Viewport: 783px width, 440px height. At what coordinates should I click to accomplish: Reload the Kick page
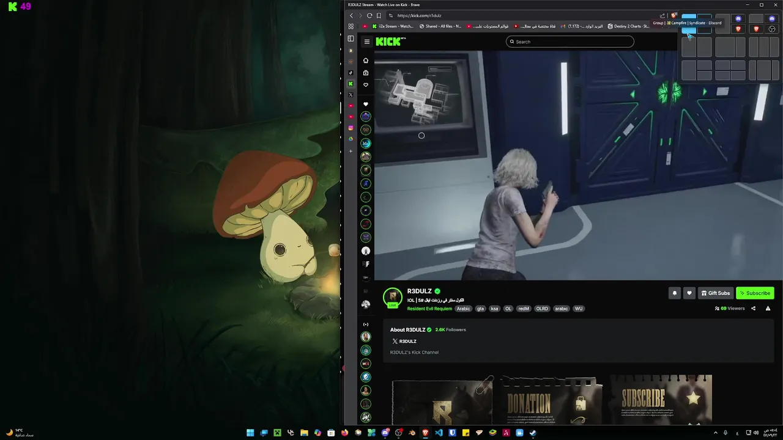[369, 15]
